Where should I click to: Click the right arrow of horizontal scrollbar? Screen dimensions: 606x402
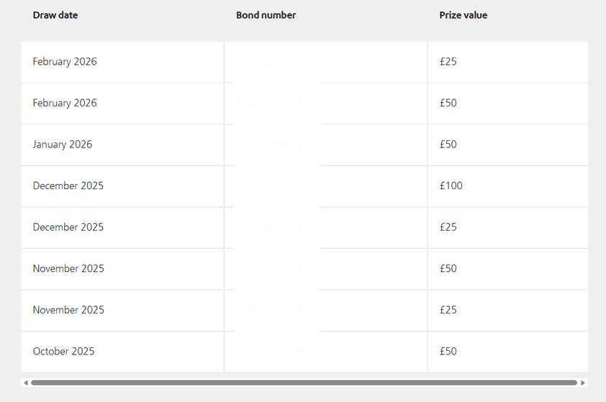(583, 383)
